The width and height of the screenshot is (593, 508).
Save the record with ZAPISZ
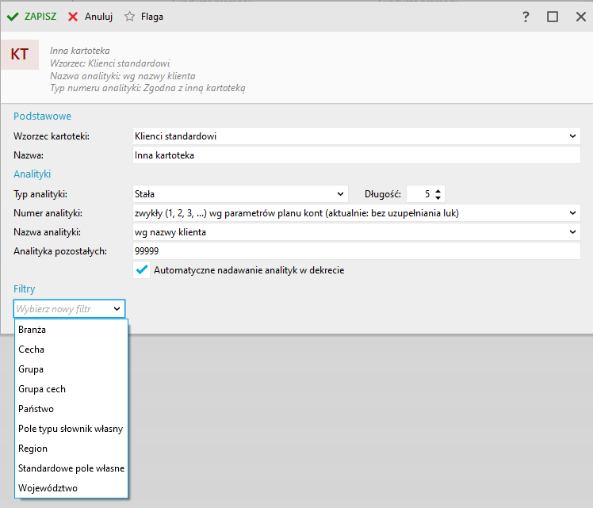coord(32,17)
